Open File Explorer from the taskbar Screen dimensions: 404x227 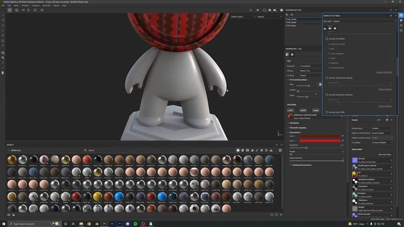pos(81,224)
